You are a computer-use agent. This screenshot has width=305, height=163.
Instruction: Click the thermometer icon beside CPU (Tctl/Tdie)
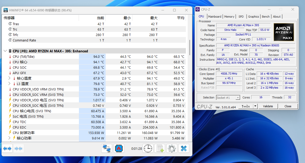10,56
